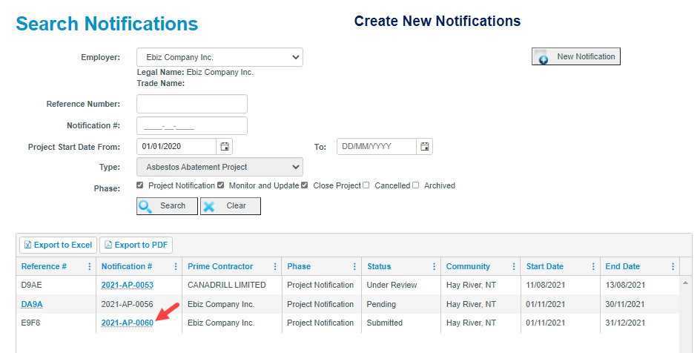700x353 pixels.
Task: Select the CANADRILL LIMITED contractor cell
Action: (x=231, y=286)
